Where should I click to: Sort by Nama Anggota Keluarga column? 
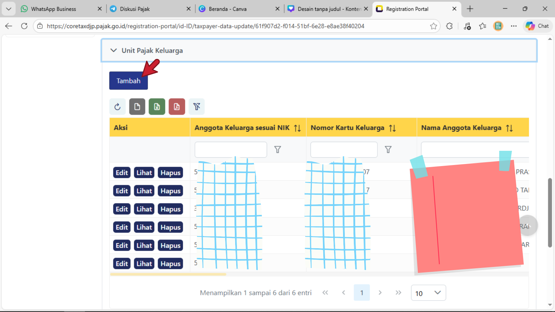click(x=509, y=128)
